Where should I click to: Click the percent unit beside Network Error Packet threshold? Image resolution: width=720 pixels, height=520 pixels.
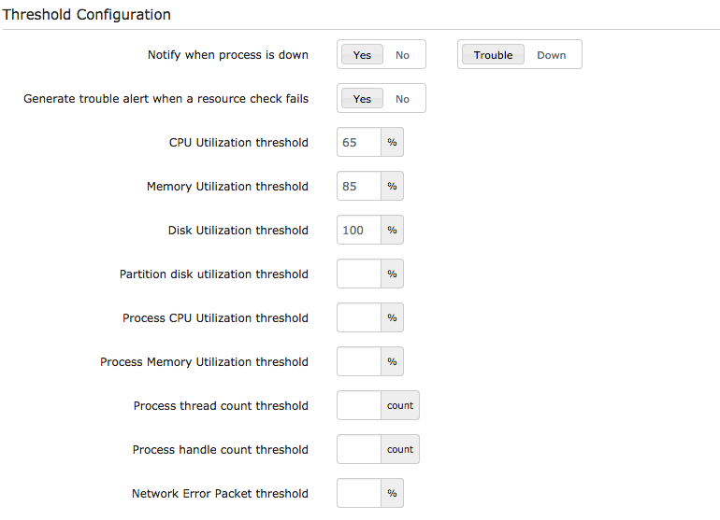[392, 494]
